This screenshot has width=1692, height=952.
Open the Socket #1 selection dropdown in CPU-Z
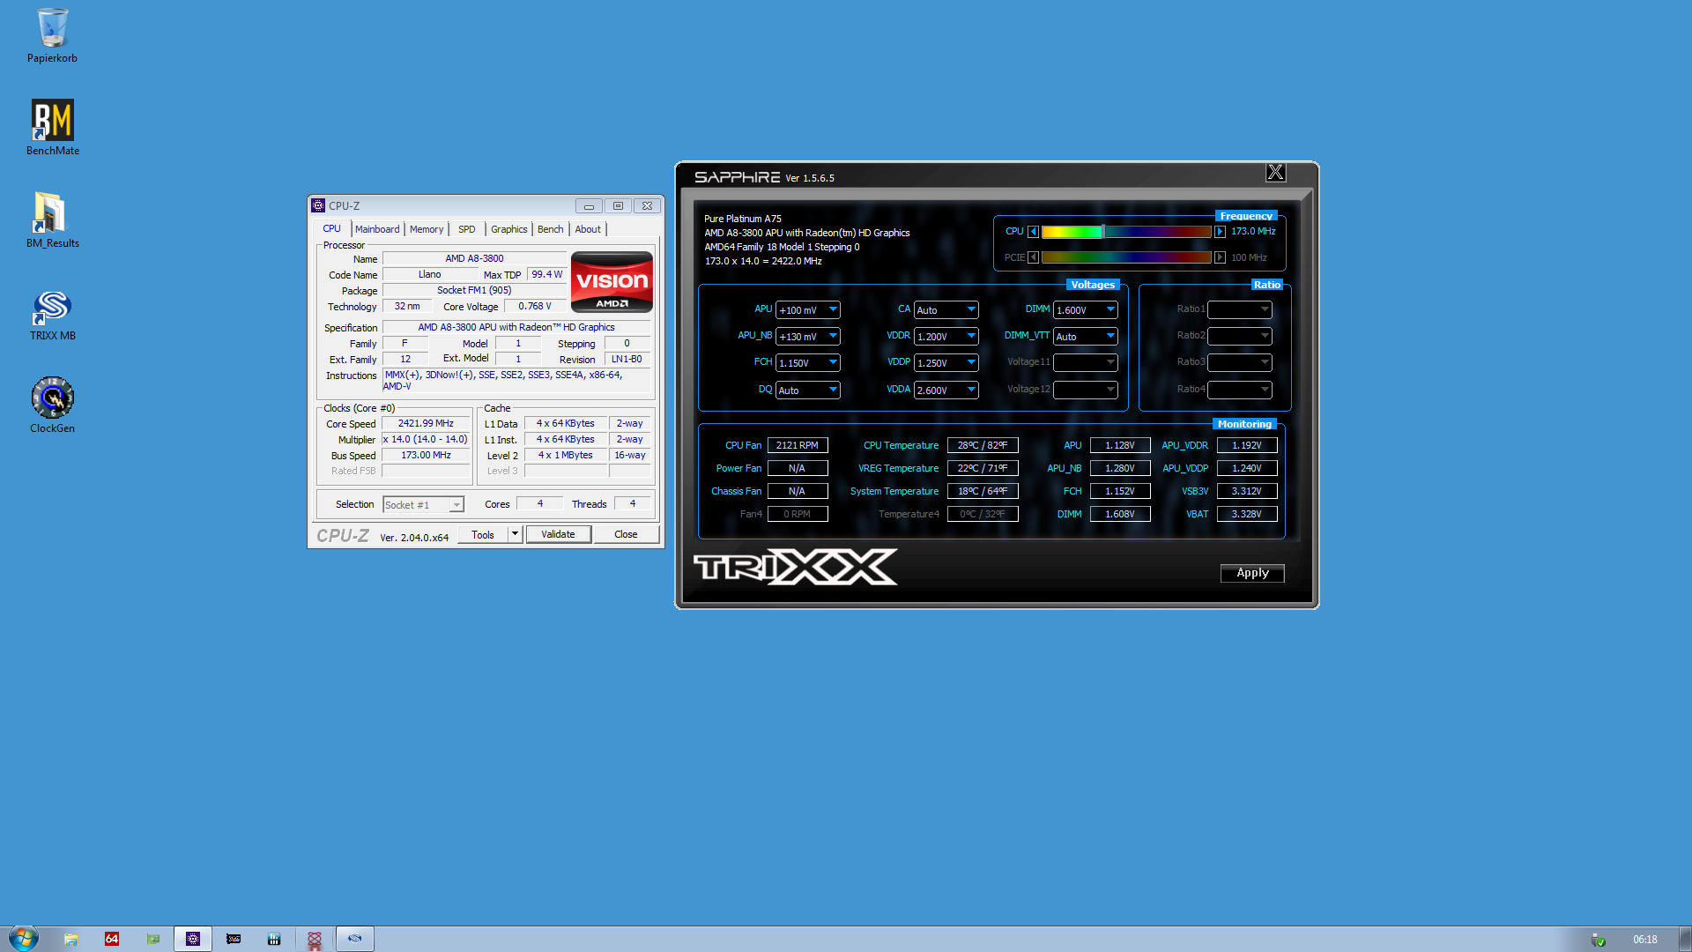tap(423, 505)
